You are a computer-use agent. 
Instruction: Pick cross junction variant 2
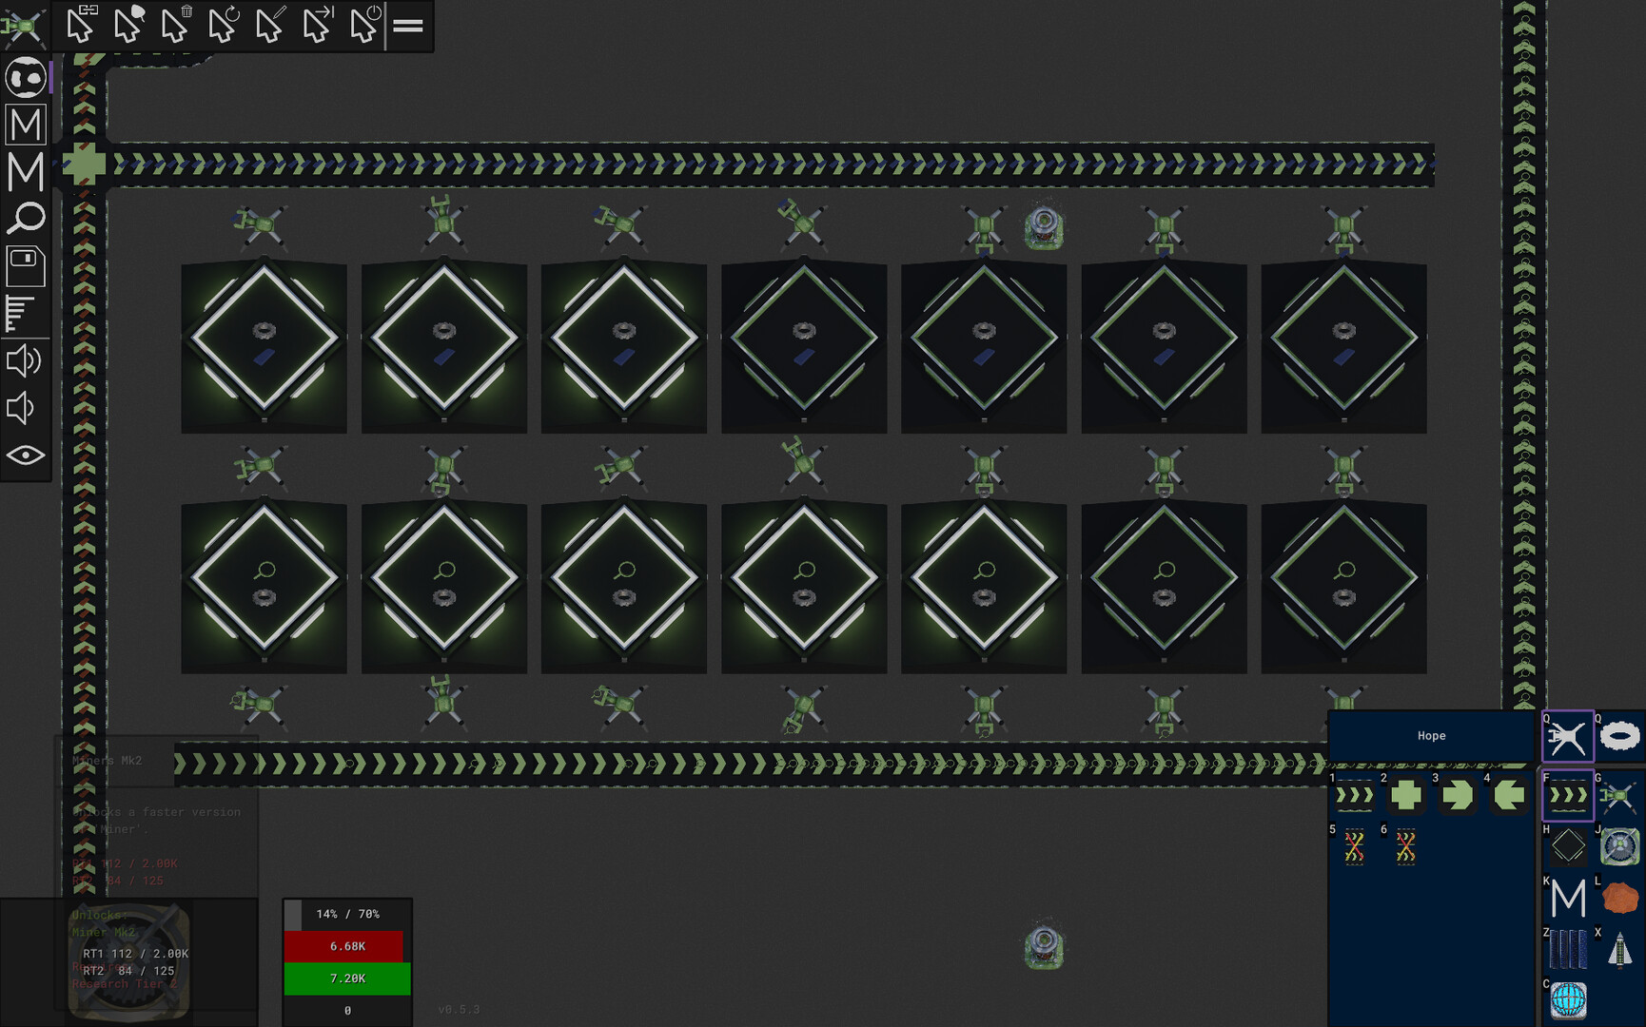[1405, 795]
